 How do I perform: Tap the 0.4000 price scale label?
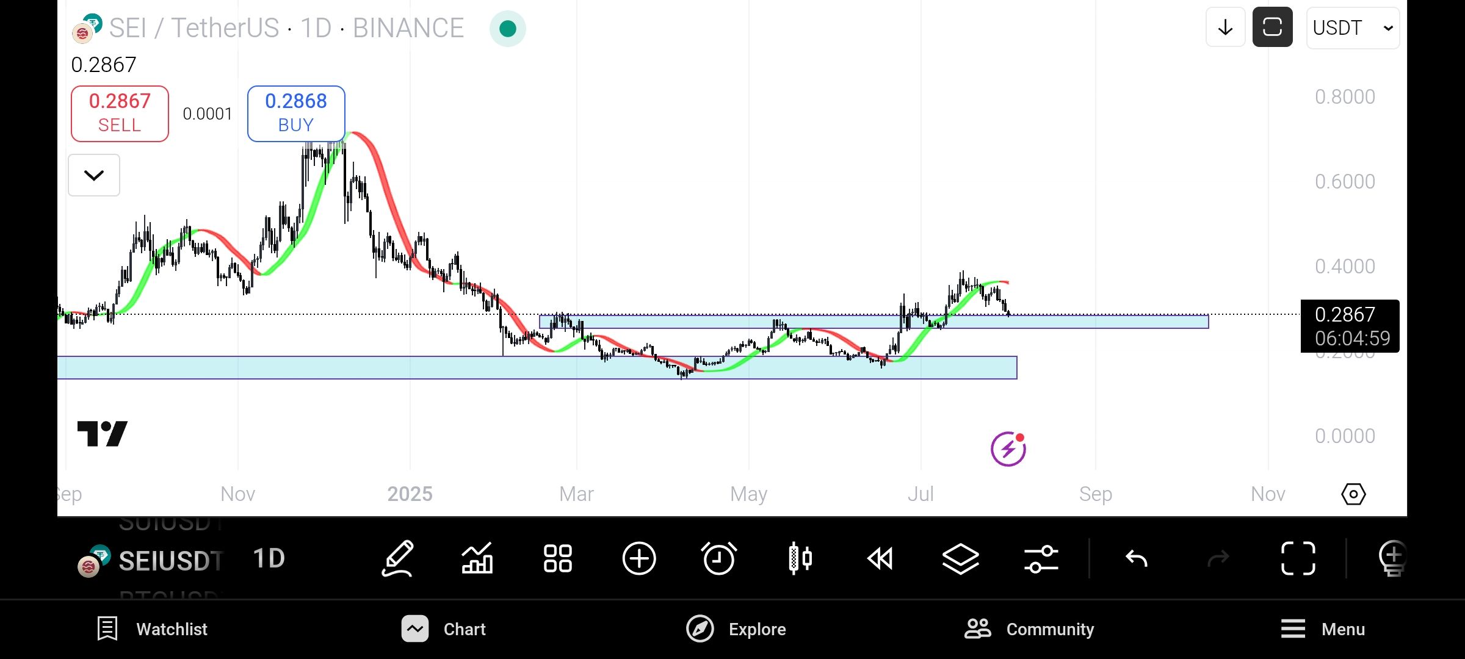coord(1345,266)
